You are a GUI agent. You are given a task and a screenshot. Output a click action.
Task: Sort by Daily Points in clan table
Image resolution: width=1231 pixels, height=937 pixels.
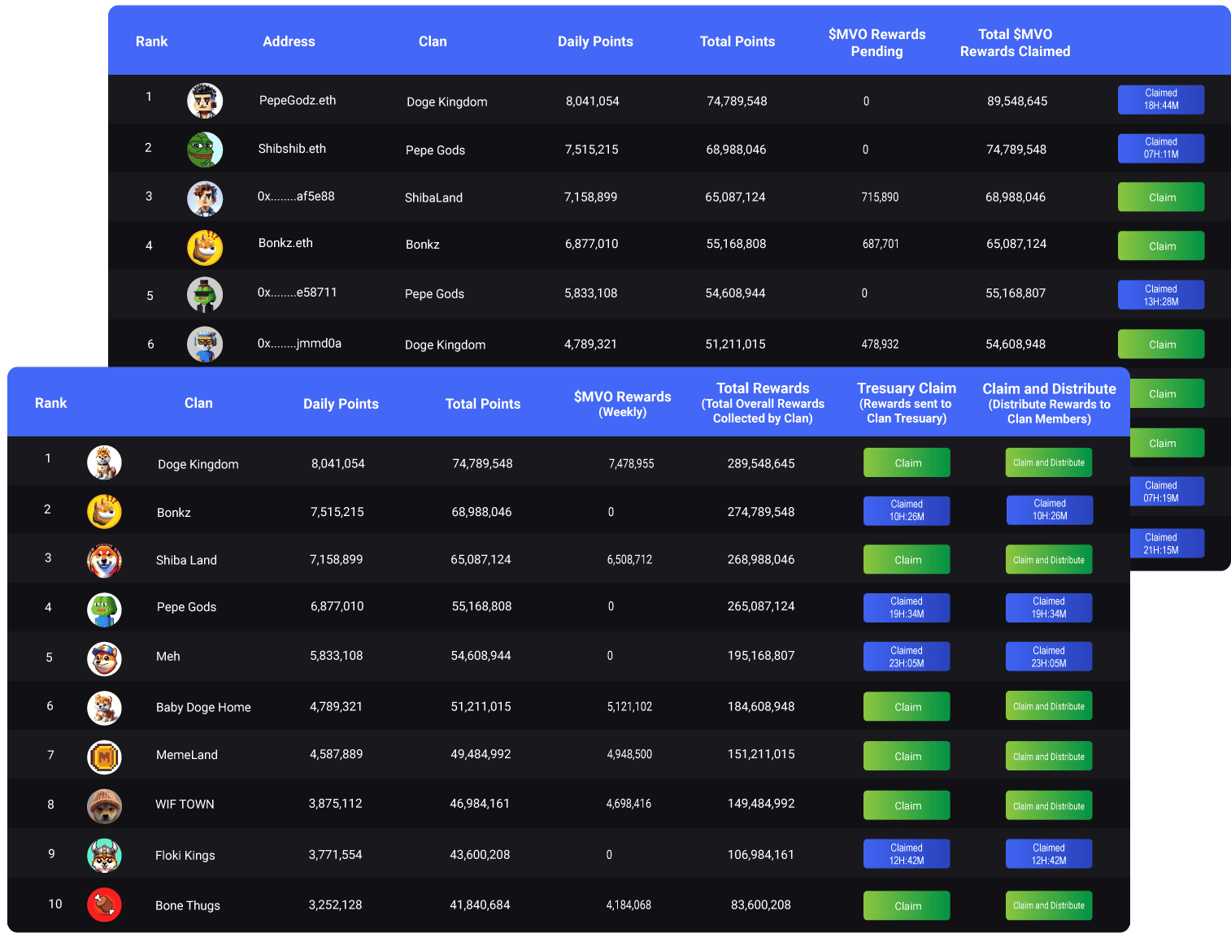point(341,404)
